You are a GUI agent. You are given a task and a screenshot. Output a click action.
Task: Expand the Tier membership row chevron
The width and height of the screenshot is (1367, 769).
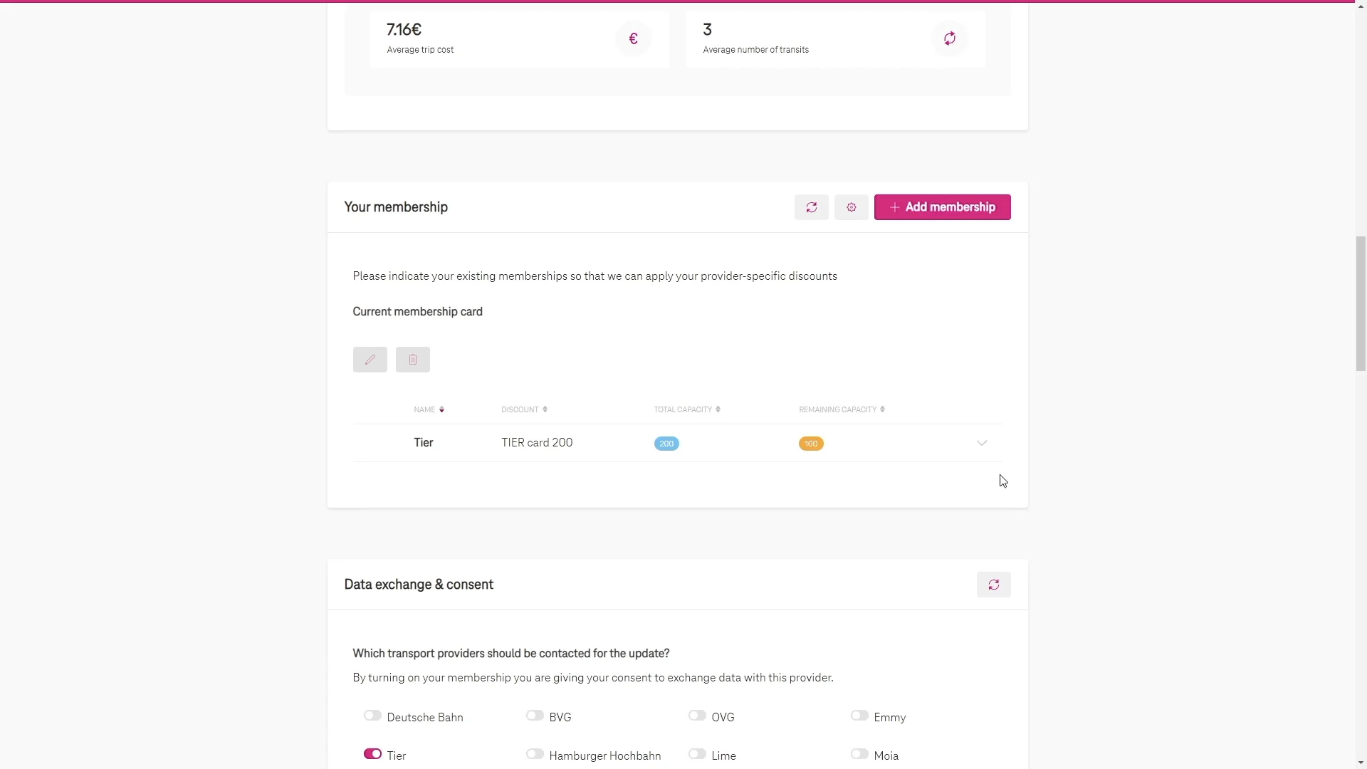pyautogui.click(x=982, y=443)
